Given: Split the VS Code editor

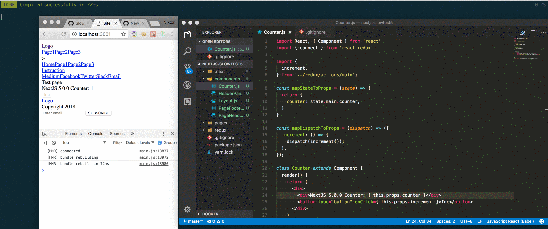Looking at the screenshot, I should (x=533, y=32).
